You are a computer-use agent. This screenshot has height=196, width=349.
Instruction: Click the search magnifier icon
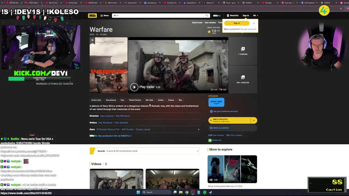[207, 16]
